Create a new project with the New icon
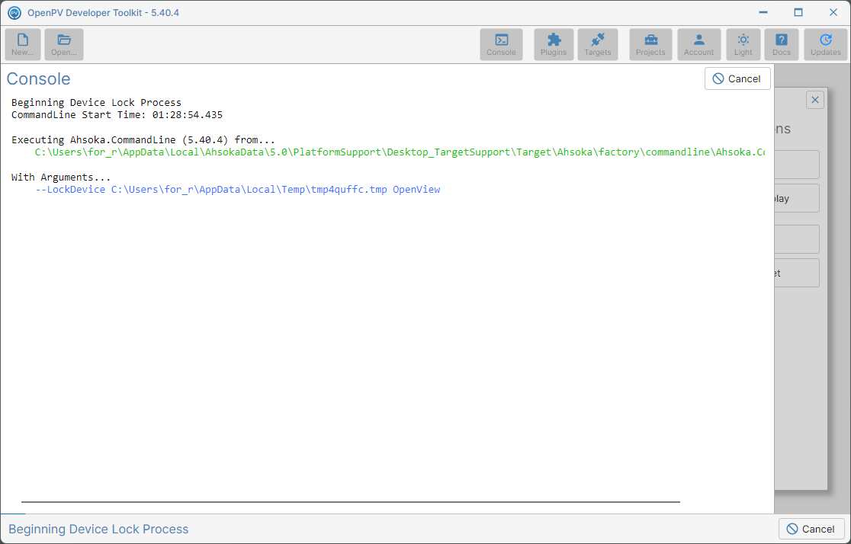 [23, 44]
